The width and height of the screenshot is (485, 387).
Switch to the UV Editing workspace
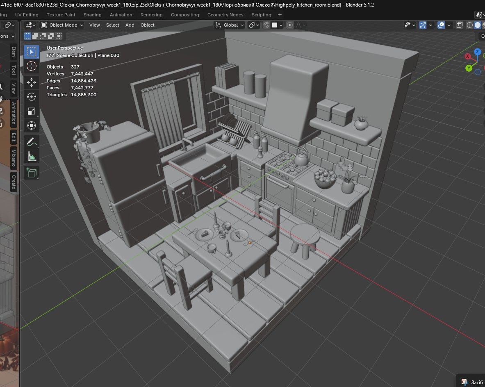27,15
